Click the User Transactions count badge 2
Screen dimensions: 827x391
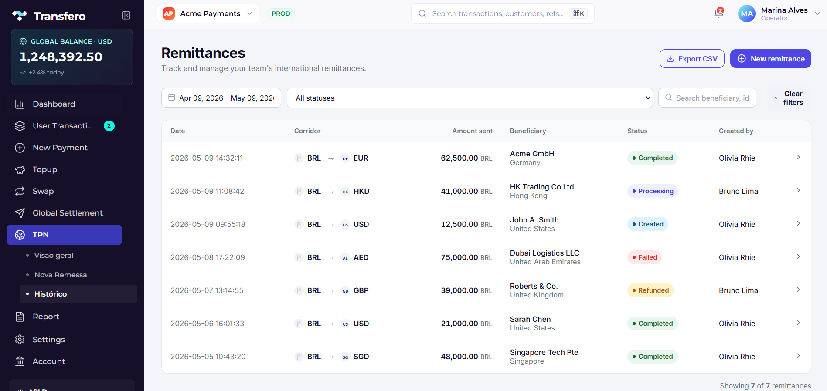point(109,126)
